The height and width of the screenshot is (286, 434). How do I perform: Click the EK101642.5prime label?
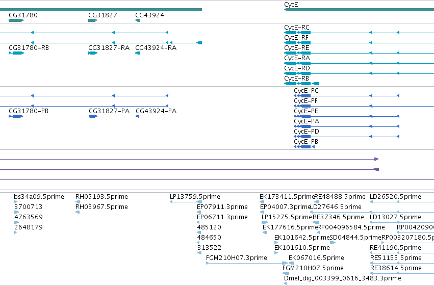tap(302, 238)
